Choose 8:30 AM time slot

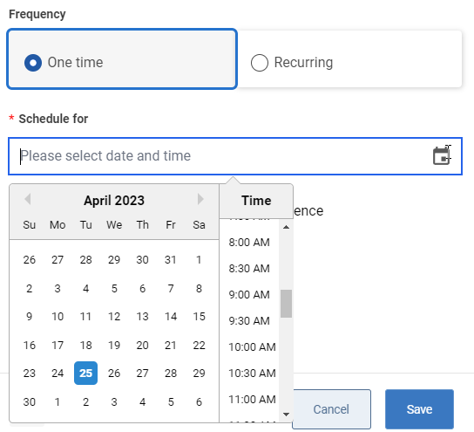249,268
